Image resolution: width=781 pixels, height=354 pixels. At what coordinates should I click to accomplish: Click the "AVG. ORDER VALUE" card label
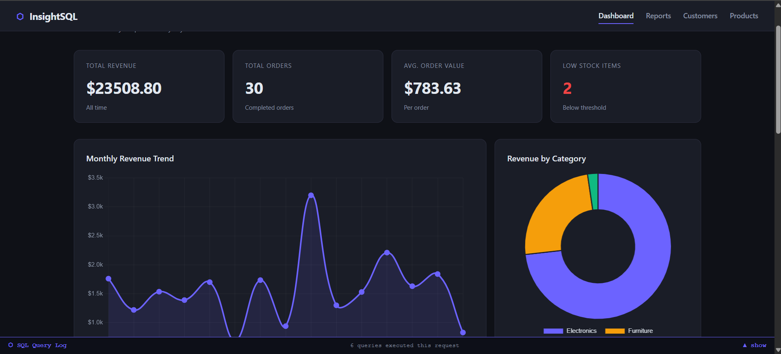[434, 66]
